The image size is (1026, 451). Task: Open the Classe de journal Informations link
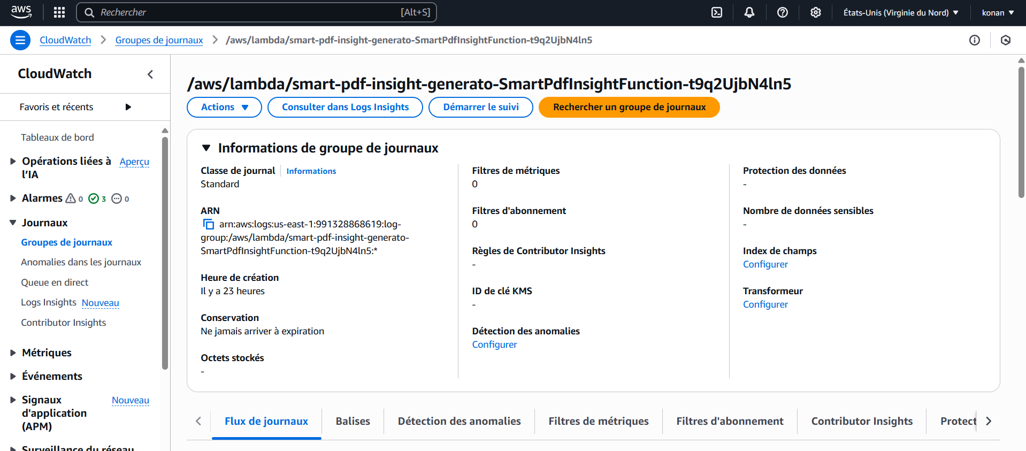coord(311,171)
